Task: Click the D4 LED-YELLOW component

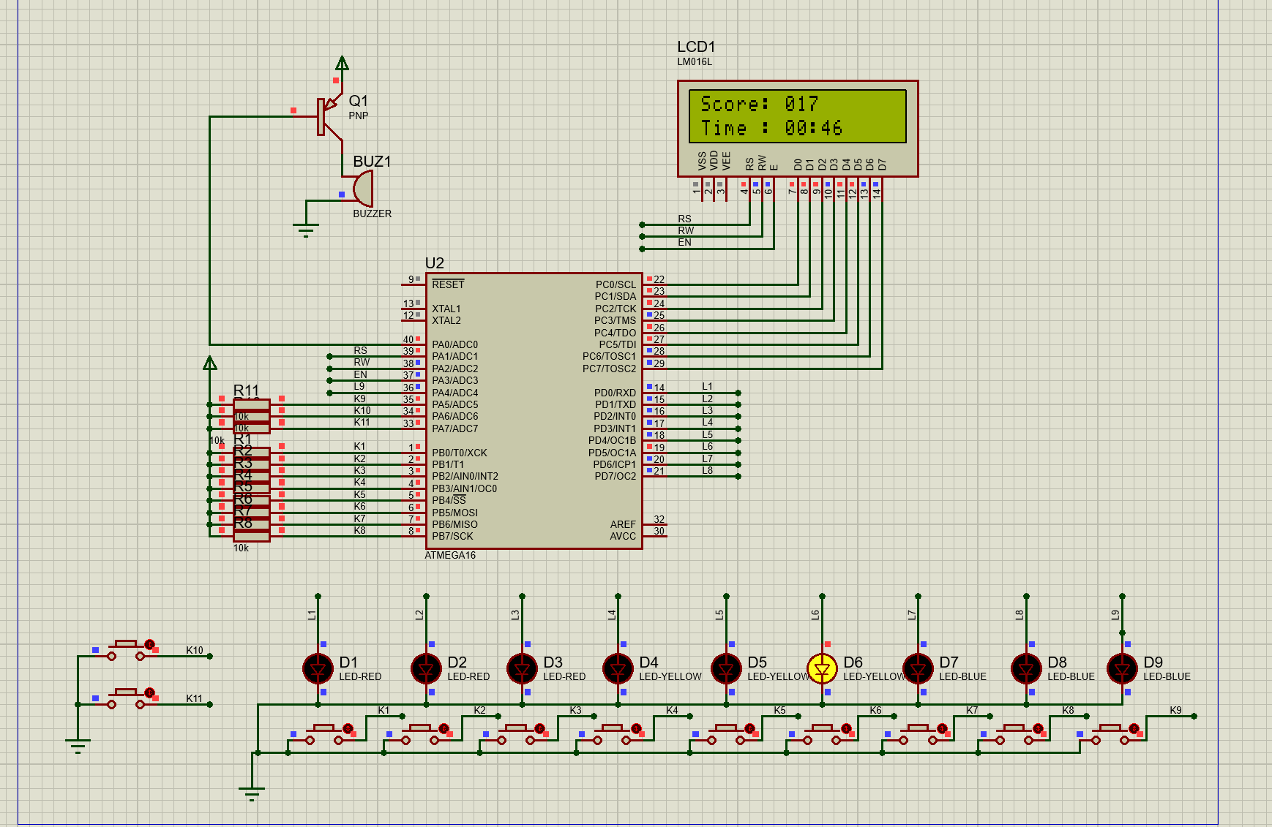Action: click(x=619, y=668)
